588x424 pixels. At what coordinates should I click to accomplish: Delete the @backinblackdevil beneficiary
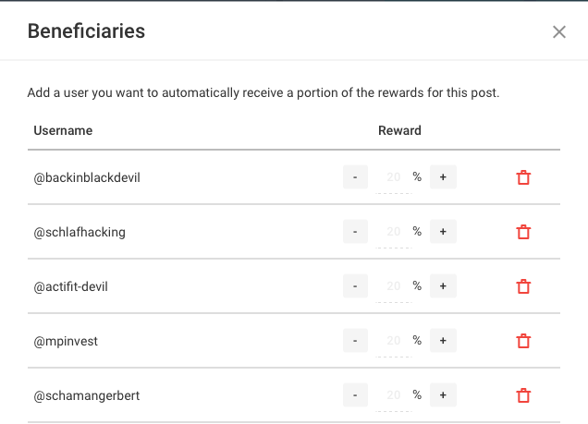(523, 177)
